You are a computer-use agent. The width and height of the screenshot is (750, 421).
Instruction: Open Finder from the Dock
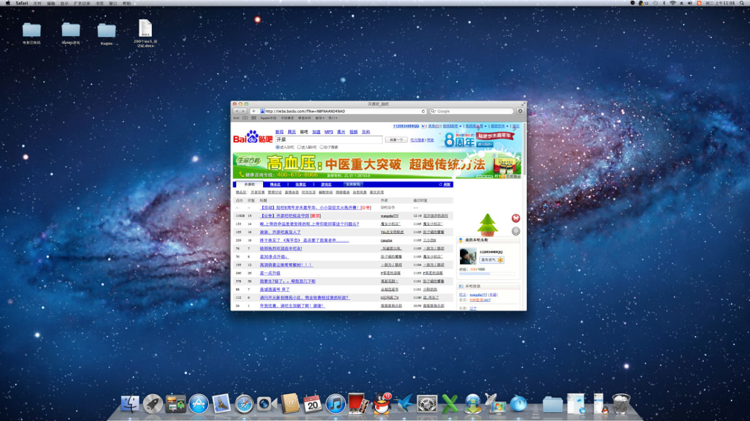point(131,404)
